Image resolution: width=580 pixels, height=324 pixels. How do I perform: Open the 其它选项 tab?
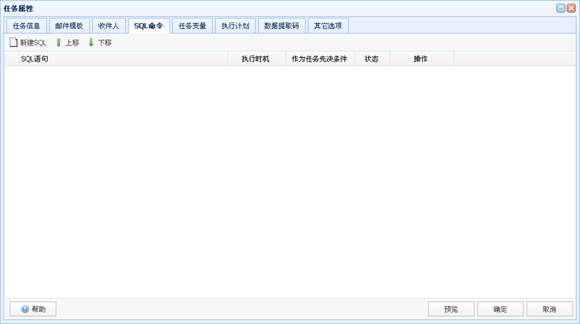tap(328, 25)
